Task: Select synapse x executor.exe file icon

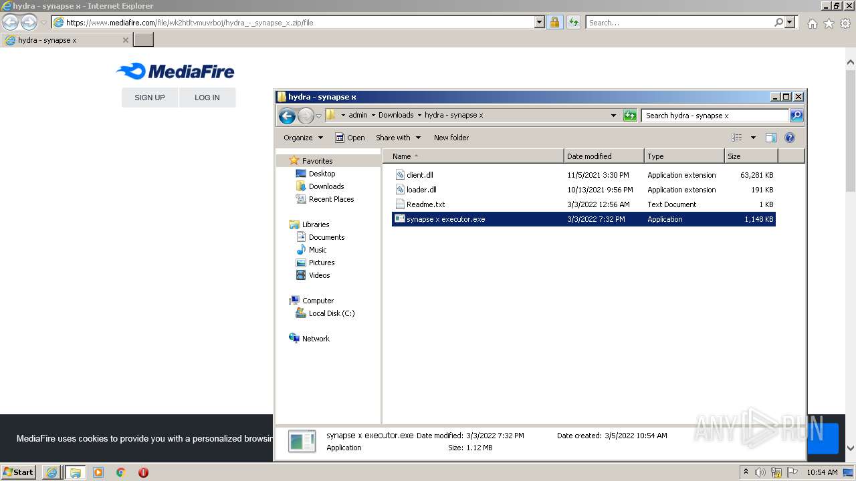Action: click(400, 219)
